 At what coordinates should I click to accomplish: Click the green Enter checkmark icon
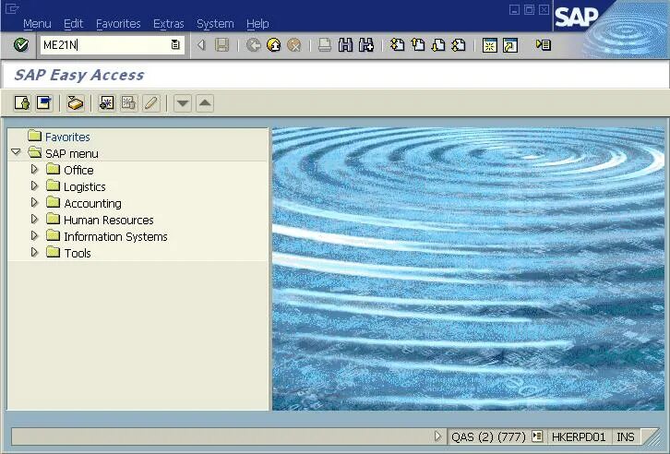[21, 45]
